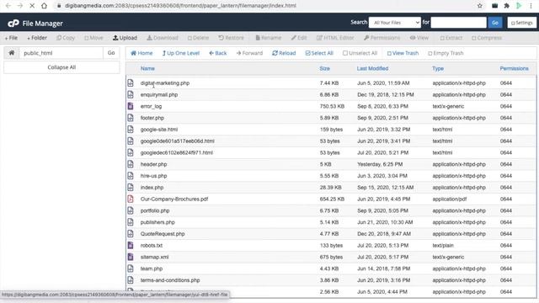Click the browser home icon
Image resolution: width=539 pixels, height=303 pixels.
[44, 6]
